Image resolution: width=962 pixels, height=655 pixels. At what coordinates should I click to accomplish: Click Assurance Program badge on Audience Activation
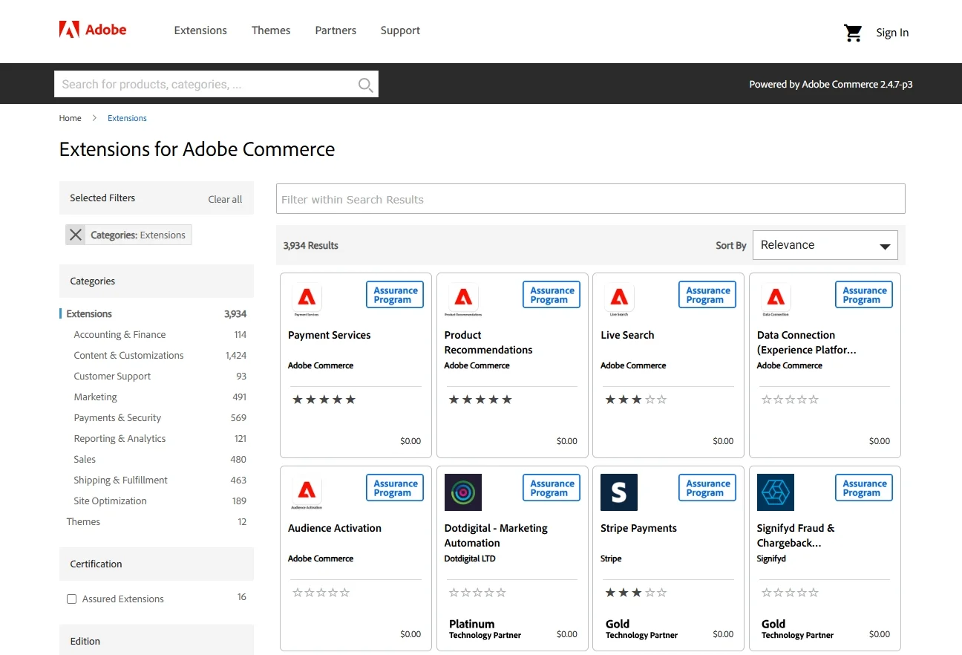[395, 488]
